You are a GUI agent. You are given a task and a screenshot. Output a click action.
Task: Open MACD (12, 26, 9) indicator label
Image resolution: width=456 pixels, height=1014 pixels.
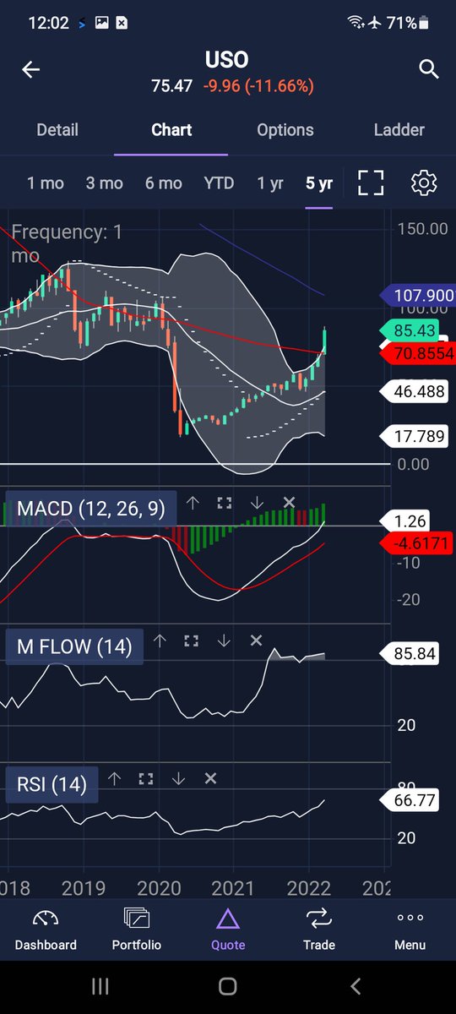[91, 509]
